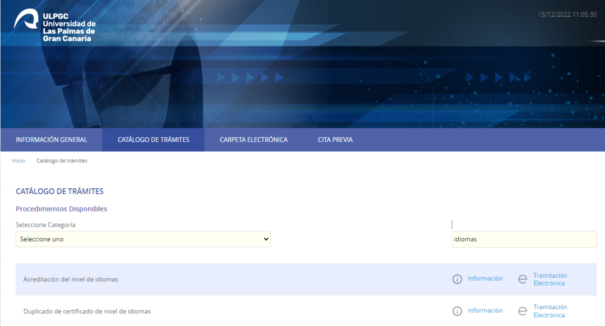Select Duplicado de certificado de nivel de idiomas row

pyautogui.click(x=307, y=311)
